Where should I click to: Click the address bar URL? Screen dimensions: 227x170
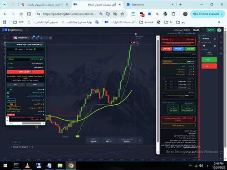point(69,14)
